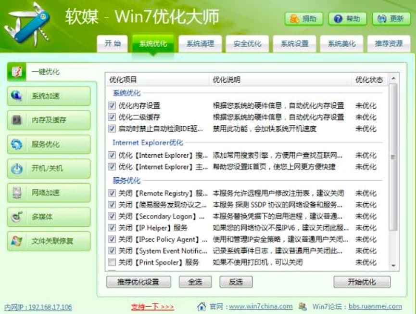Click the 文件关联修复 Windows flag icon
Screen dimensions: 416x314
pos(16,241)
